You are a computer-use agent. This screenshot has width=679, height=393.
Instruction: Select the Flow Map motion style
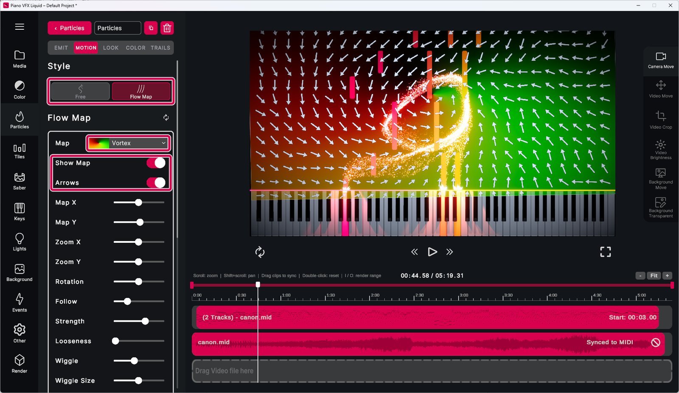(x=141, y=91)
